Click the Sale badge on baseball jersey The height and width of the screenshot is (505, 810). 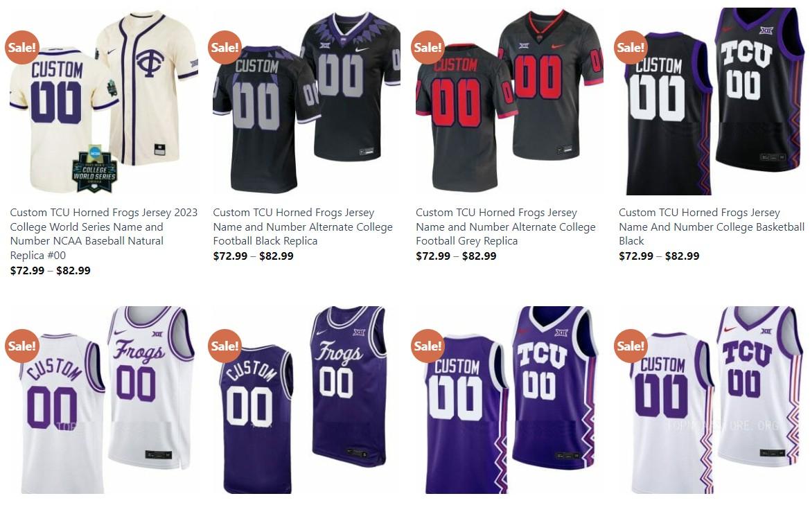tap(21, 48)
